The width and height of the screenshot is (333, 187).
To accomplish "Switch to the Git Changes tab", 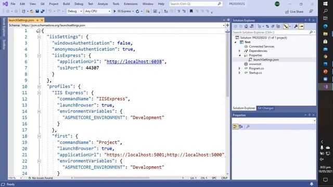I will coord(265,108).
